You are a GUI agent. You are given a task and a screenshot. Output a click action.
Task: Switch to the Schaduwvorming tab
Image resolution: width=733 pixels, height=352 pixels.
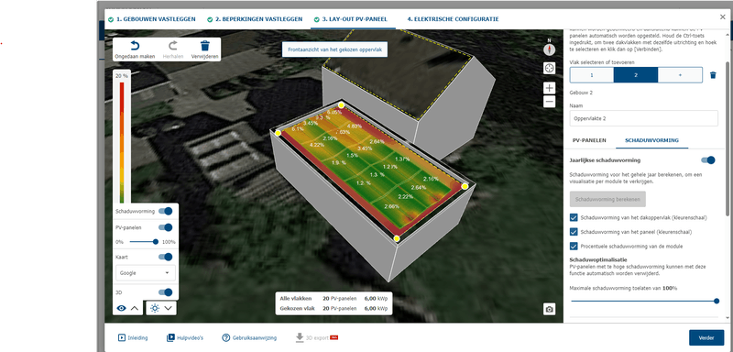point(651,140)
